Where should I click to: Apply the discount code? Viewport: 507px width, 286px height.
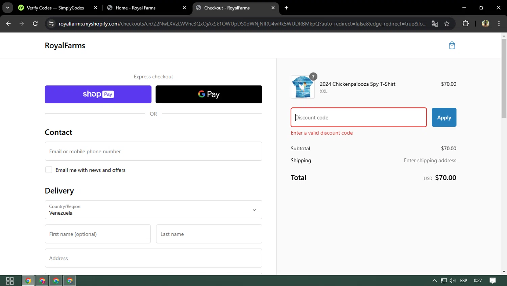tap(444, 118)
